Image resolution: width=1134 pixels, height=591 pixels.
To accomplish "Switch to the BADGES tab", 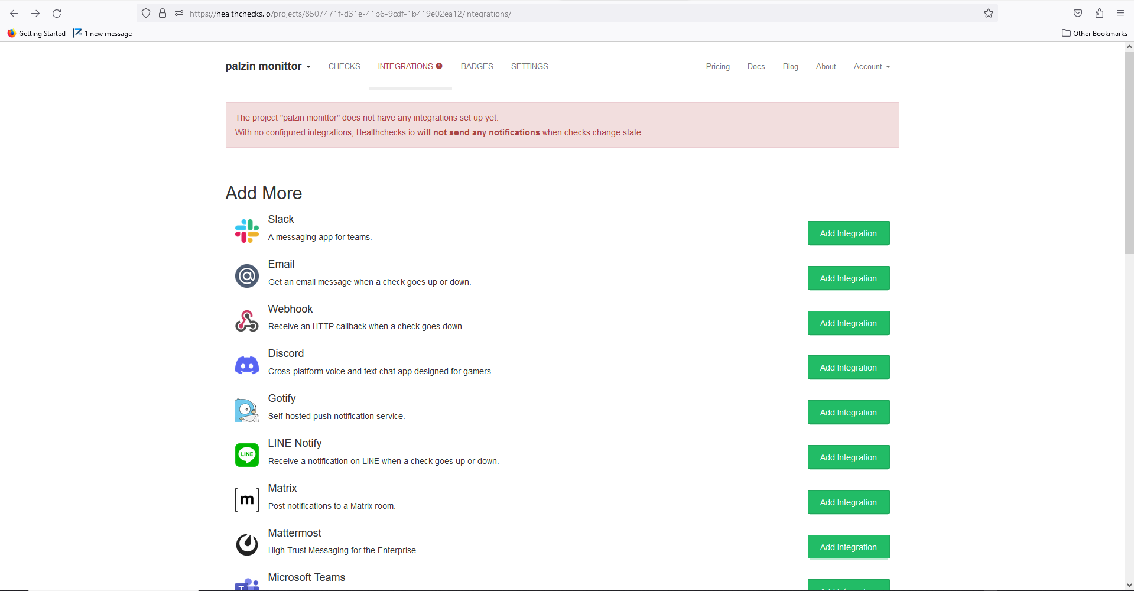I will coord(477,66).
